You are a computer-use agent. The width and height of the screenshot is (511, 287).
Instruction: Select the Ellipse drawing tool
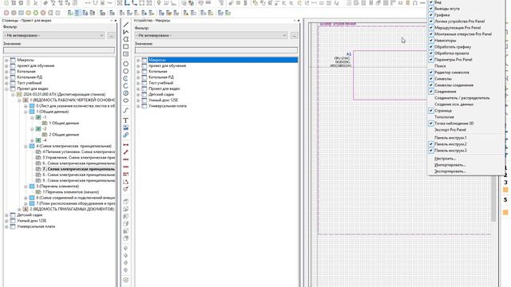[126, 100]
